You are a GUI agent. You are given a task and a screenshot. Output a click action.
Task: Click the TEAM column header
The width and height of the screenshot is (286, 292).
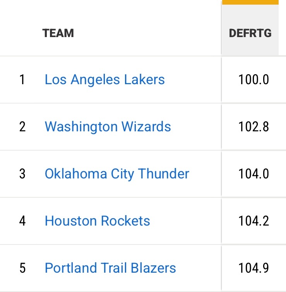click(58, 33)
